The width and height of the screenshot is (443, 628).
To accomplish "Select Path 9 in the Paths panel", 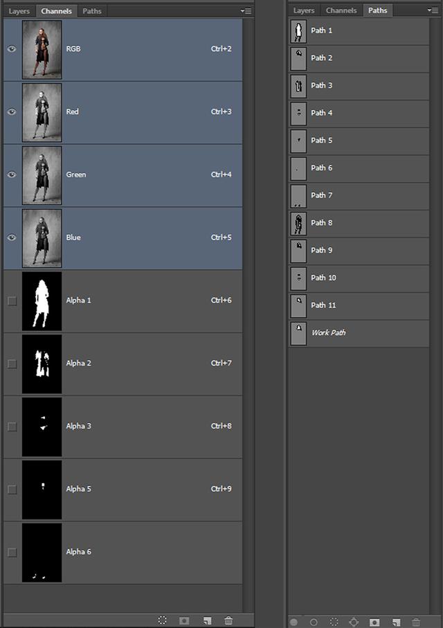I will (x=359, y=251).
